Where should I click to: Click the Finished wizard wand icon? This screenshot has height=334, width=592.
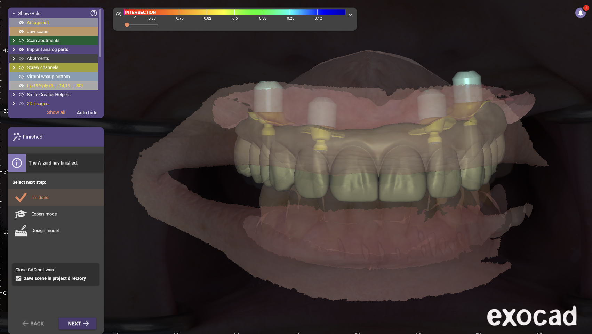[x=17, y=137]
